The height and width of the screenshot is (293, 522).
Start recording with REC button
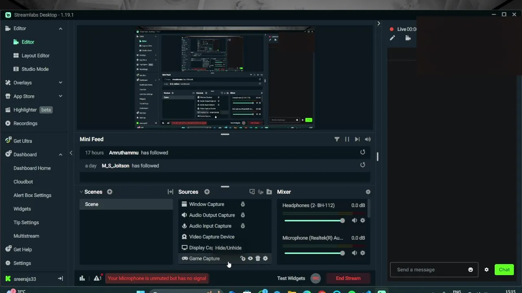click(x=315, y=278)
